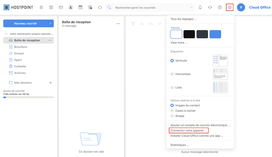The height and width of the screenshot is (157, 272).
Task: Click the reply-all arrows icon
Action: click(x=151, y=24)
